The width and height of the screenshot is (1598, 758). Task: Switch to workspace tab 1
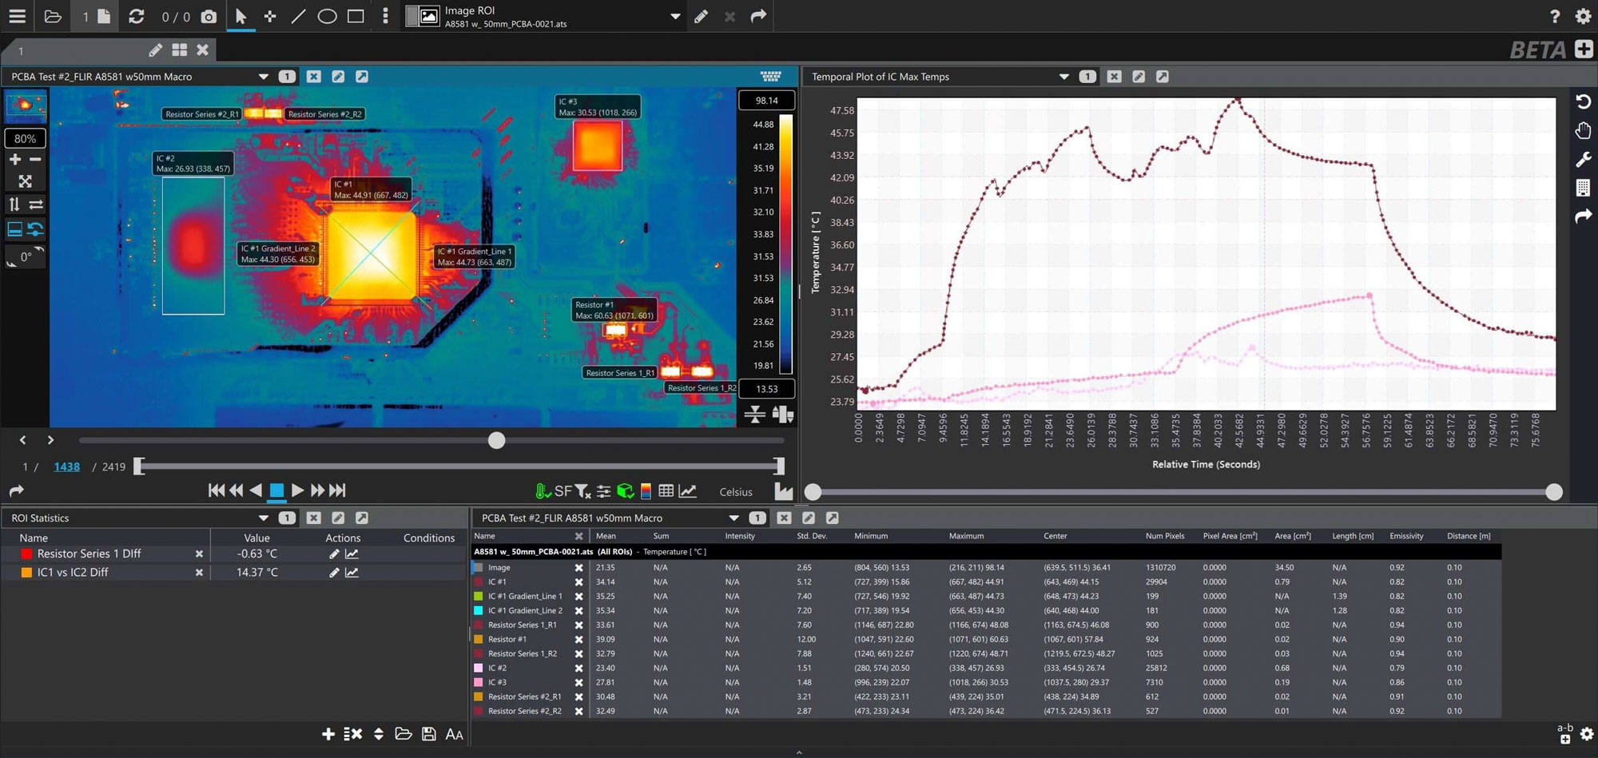[x=20, y=50]
